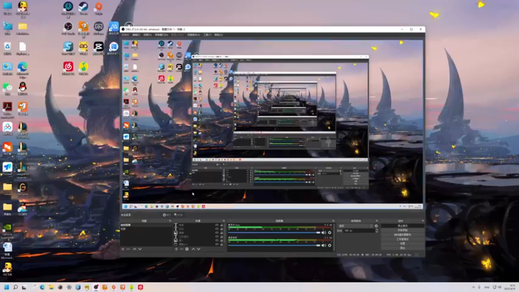Screen dimensions: 519x292
Task: Click the streaming button in Controls
Action: tap(402, 226)
